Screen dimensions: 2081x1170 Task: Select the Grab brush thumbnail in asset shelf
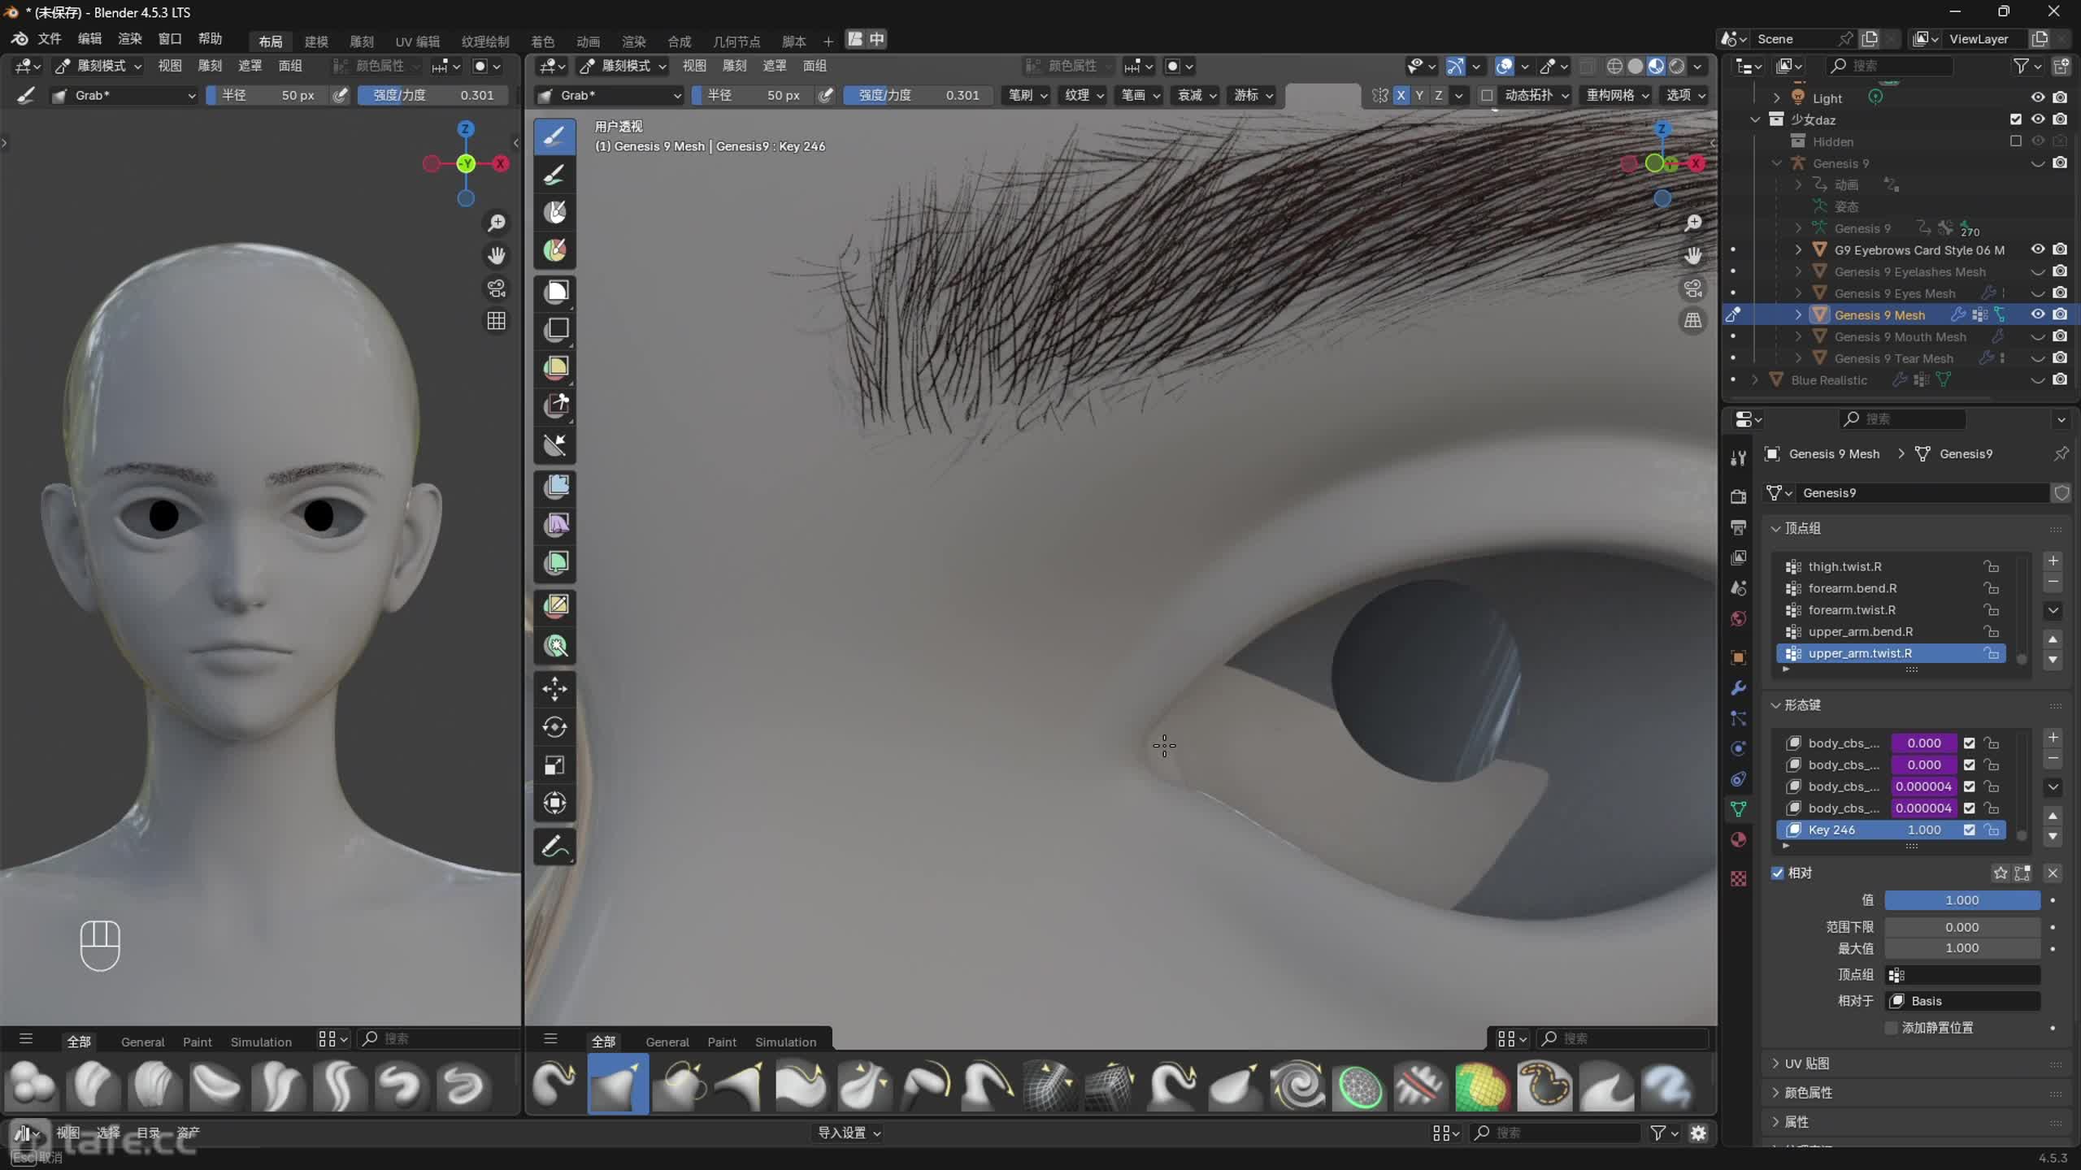tap(618, 1085)
